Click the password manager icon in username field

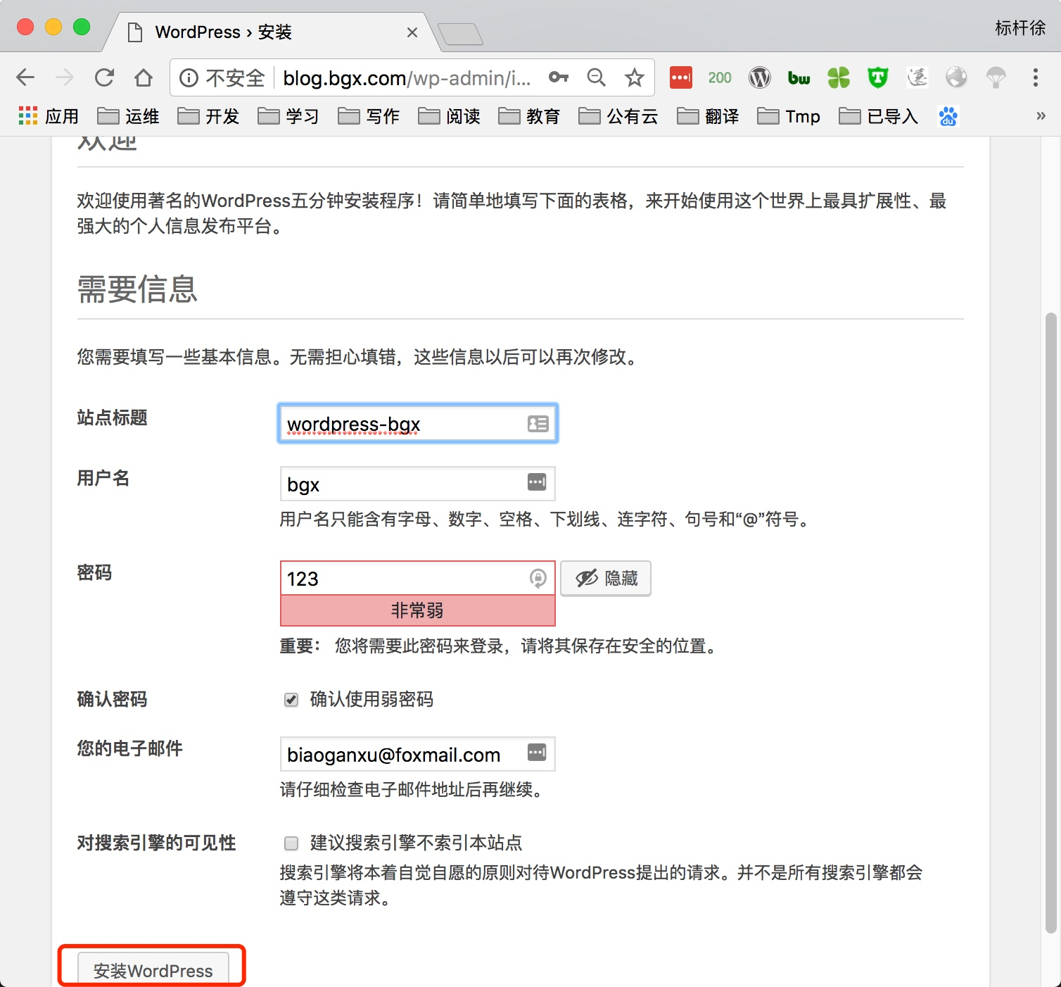(x=537, y=482)
